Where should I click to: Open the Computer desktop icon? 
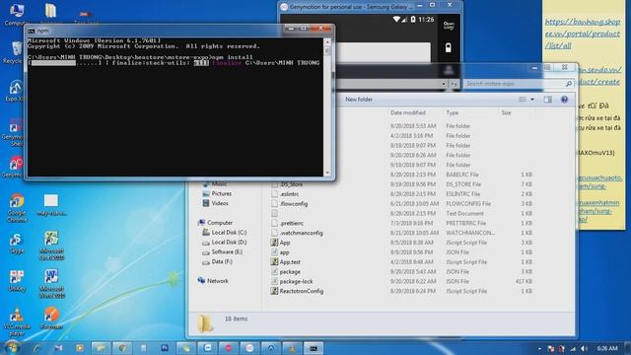pyautogui.click(x=17, y=15)
